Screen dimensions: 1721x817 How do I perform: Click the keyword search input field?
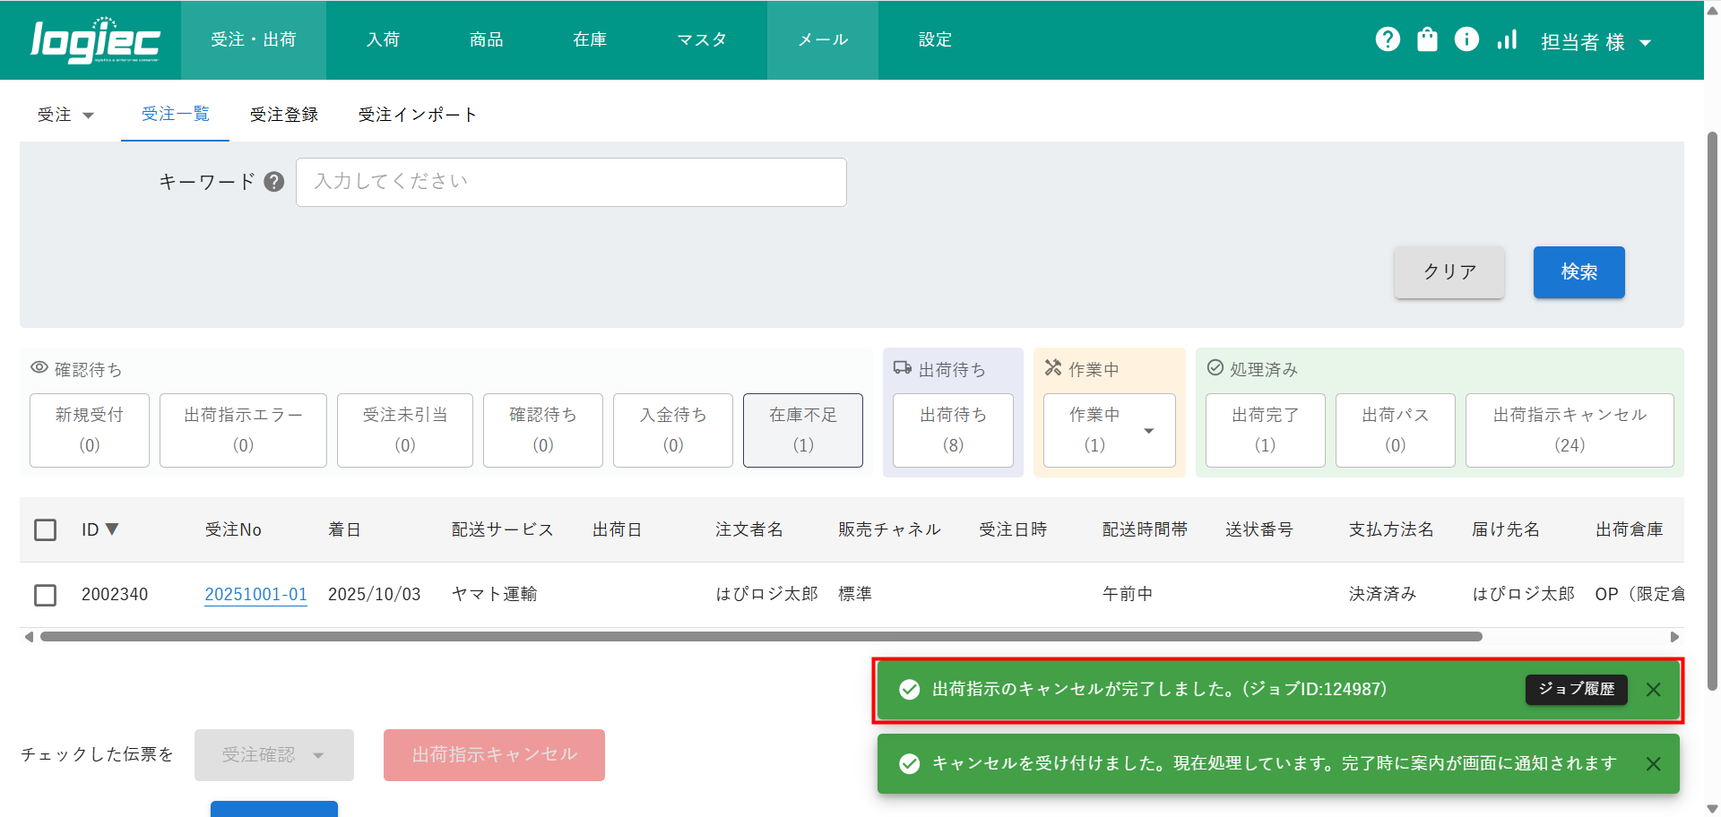571,182
